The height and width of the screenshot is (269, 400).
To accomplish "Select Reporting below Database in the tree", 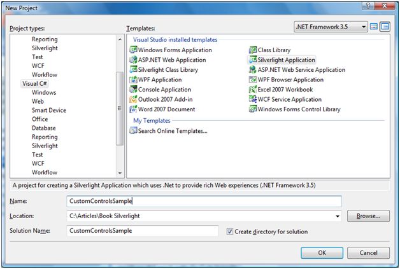I will coord(45,137).
